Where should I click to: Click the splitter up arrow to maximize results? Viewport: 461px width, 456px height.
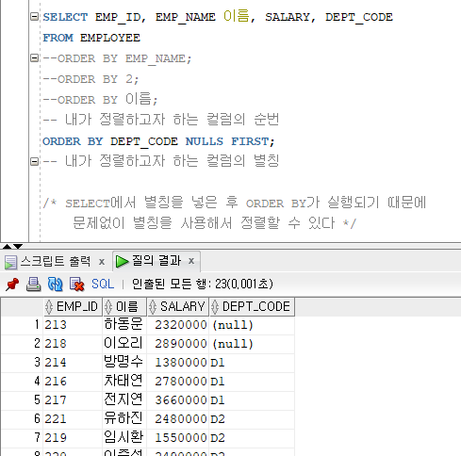(x=7, y=246)
